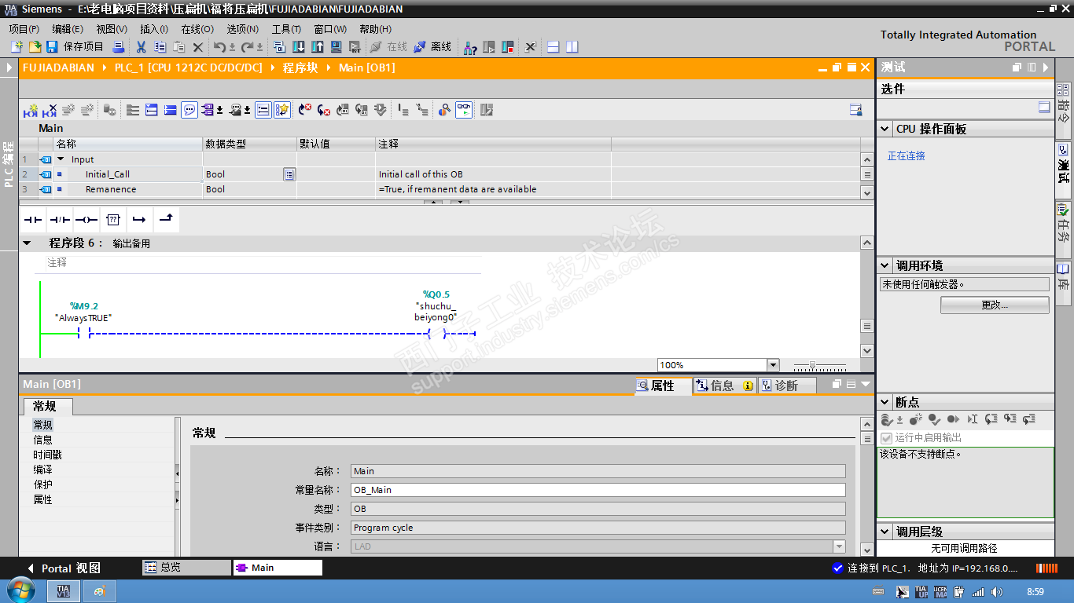Image resolution: width=1074 pixels, height=603 pixels.
Task: Toggle monitoring on/off glasses icon
Action: 464,111
